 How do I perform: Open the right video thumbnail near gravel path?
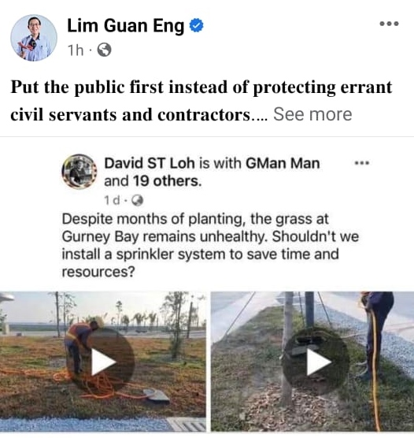click(312, 362)
